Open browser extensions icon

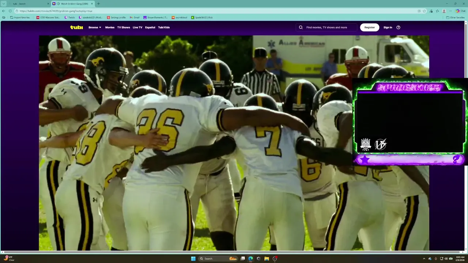[x=431, y=11]
